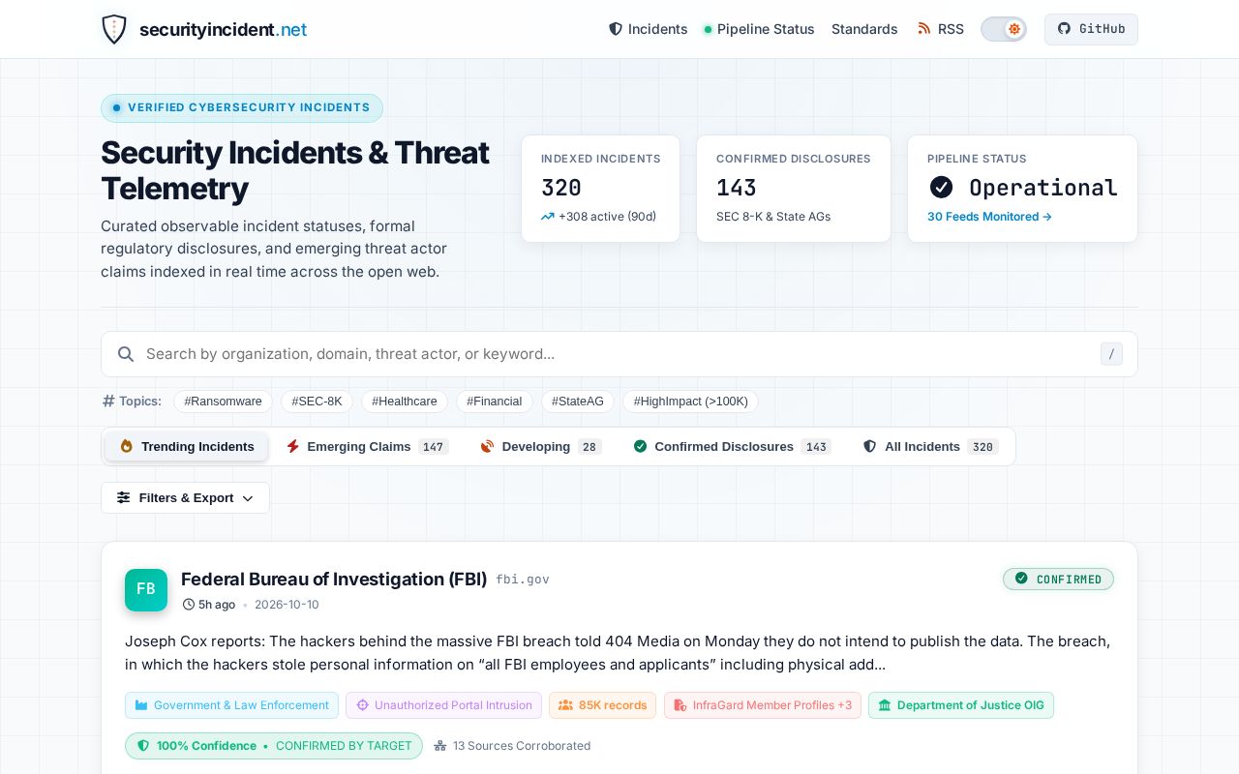The height and width of the screenshot is (774, 1239).
Task: Open Federal Bureau of Investigation (FBI) incident
Action: pos(334,579)
